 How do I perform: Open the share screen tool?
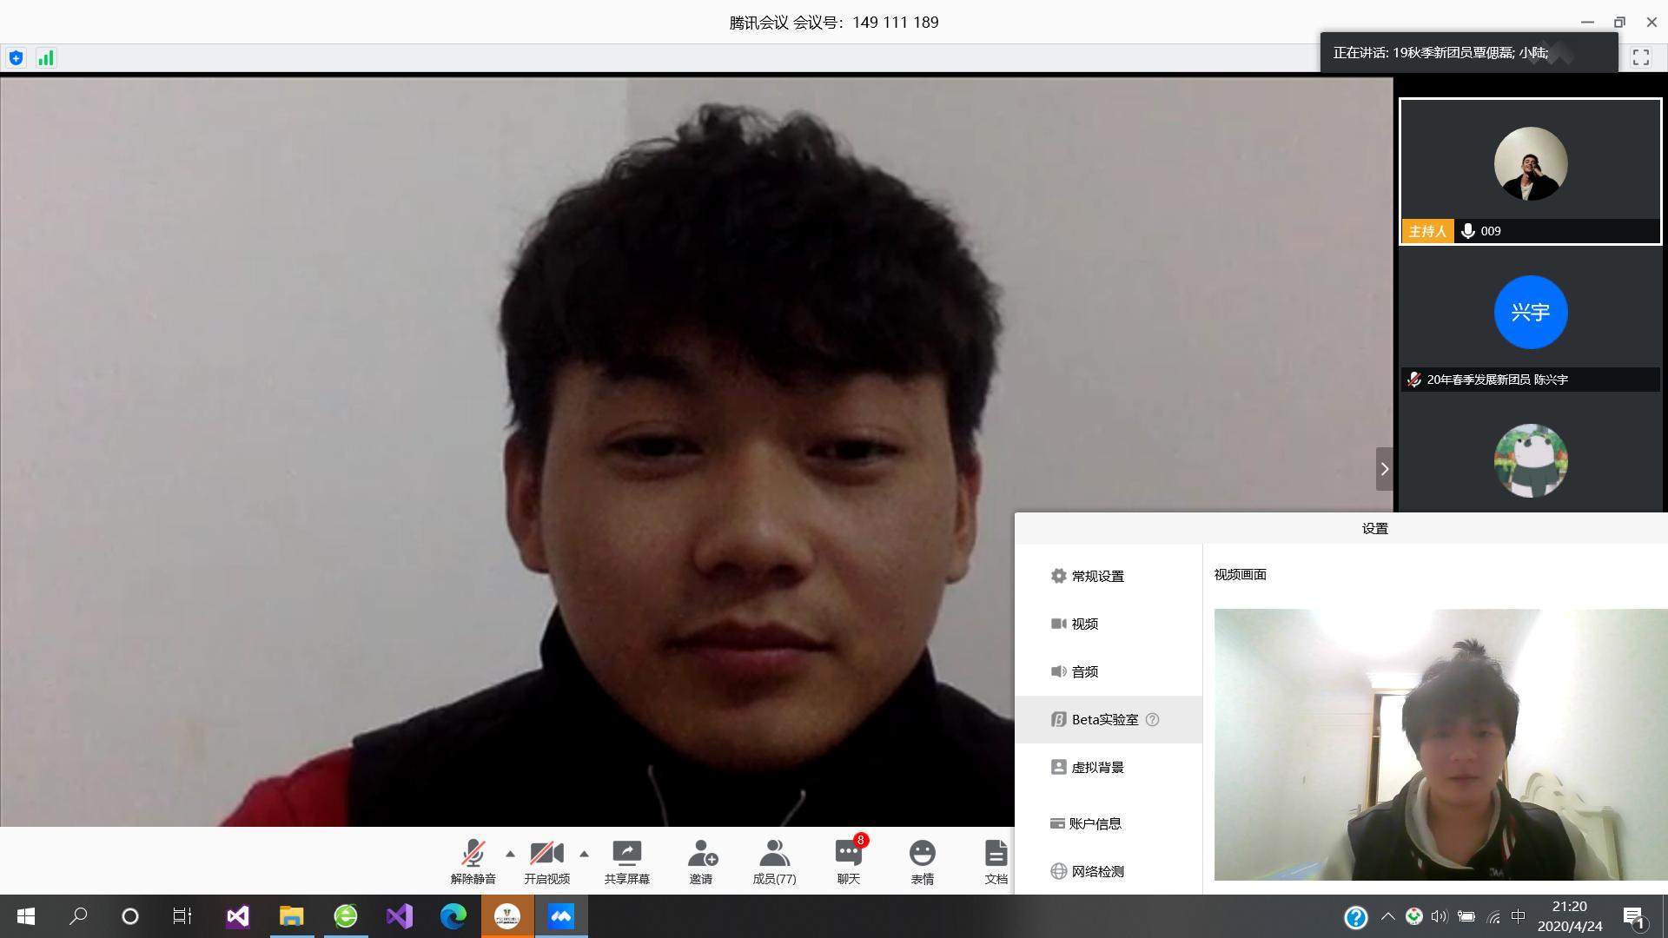626,855
